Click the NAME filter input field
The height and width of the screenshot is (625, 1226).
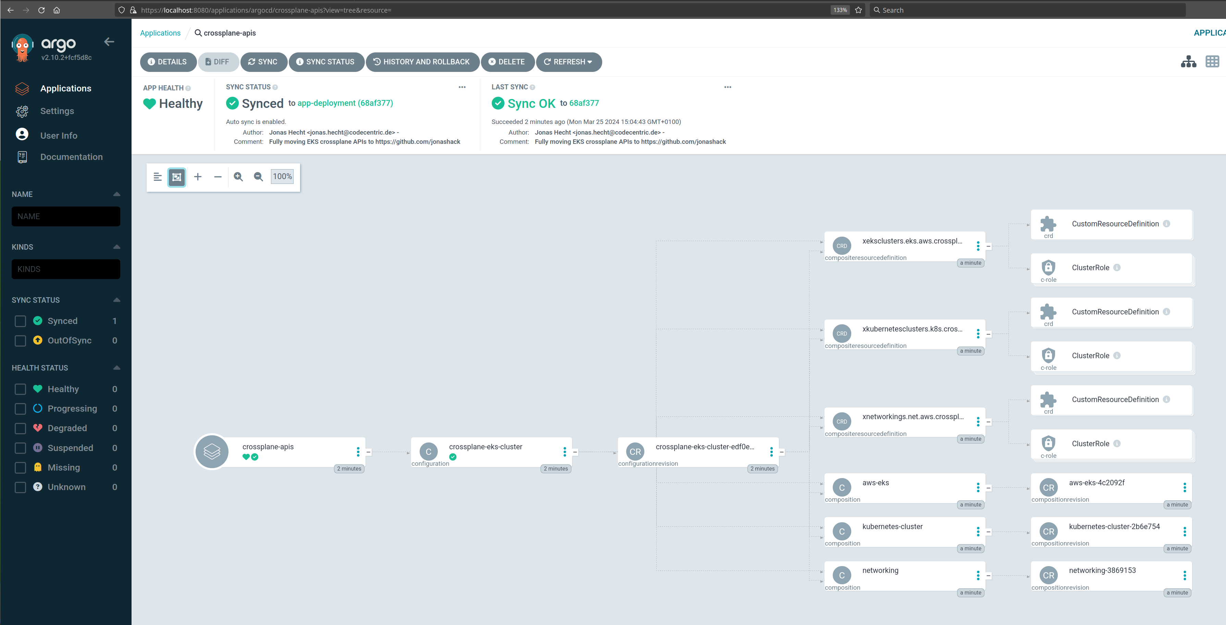(66, 216)
